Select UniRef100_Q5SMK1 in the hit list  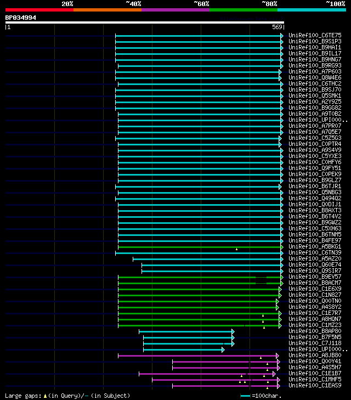coord(315,95)
